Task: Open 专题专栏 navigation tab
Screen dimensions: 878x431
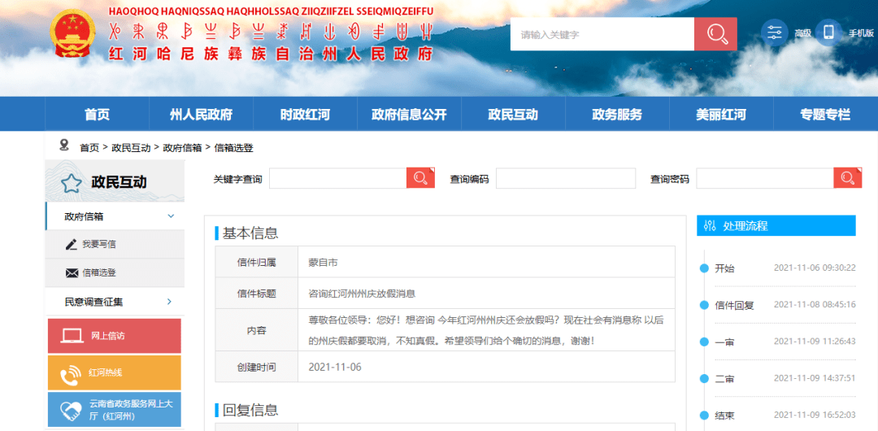Action: [825, 115]
